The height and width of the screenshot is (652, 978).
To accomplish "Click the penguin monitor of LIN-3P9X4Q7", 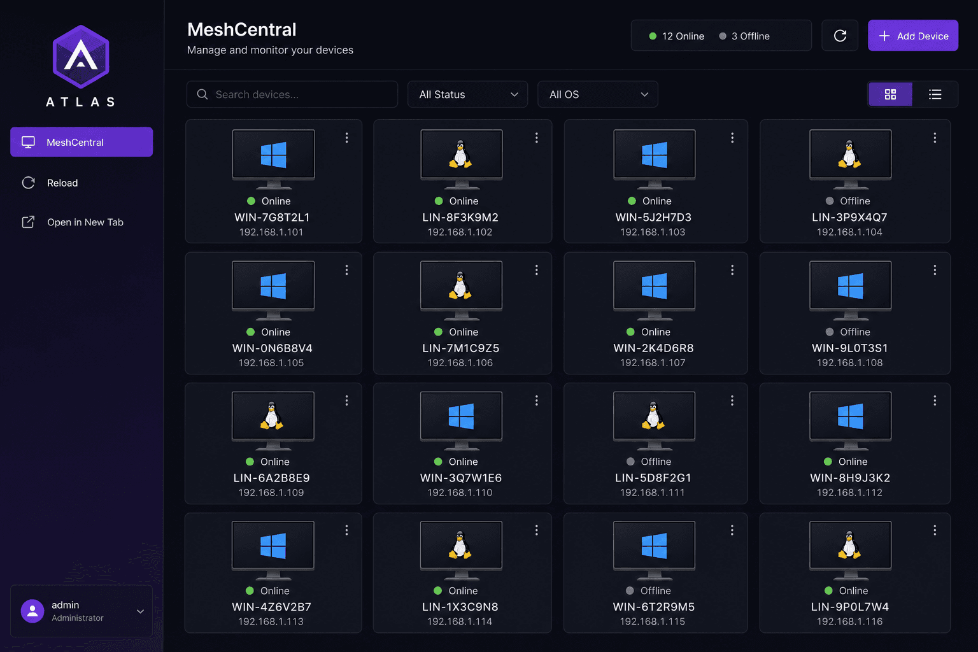I will tap(850, 159).
